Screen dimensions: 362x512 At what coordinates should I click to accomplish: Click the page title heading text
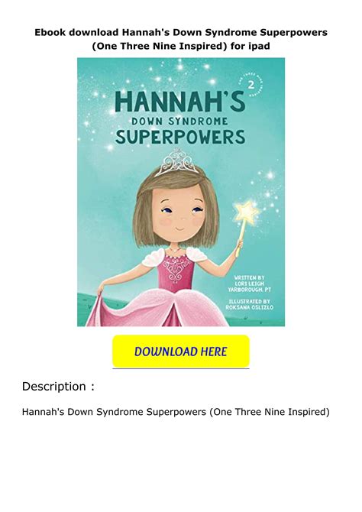coord(181,39)
